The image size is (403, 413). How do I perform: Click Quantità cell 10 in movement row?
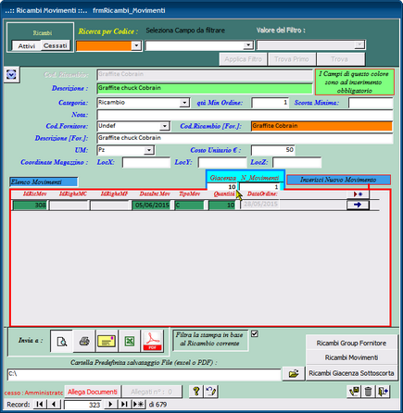pos(222,205)
